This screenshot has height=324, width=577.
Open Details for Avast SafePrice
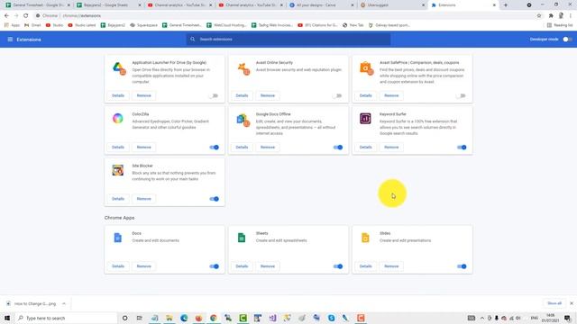[x=365, y=95]
